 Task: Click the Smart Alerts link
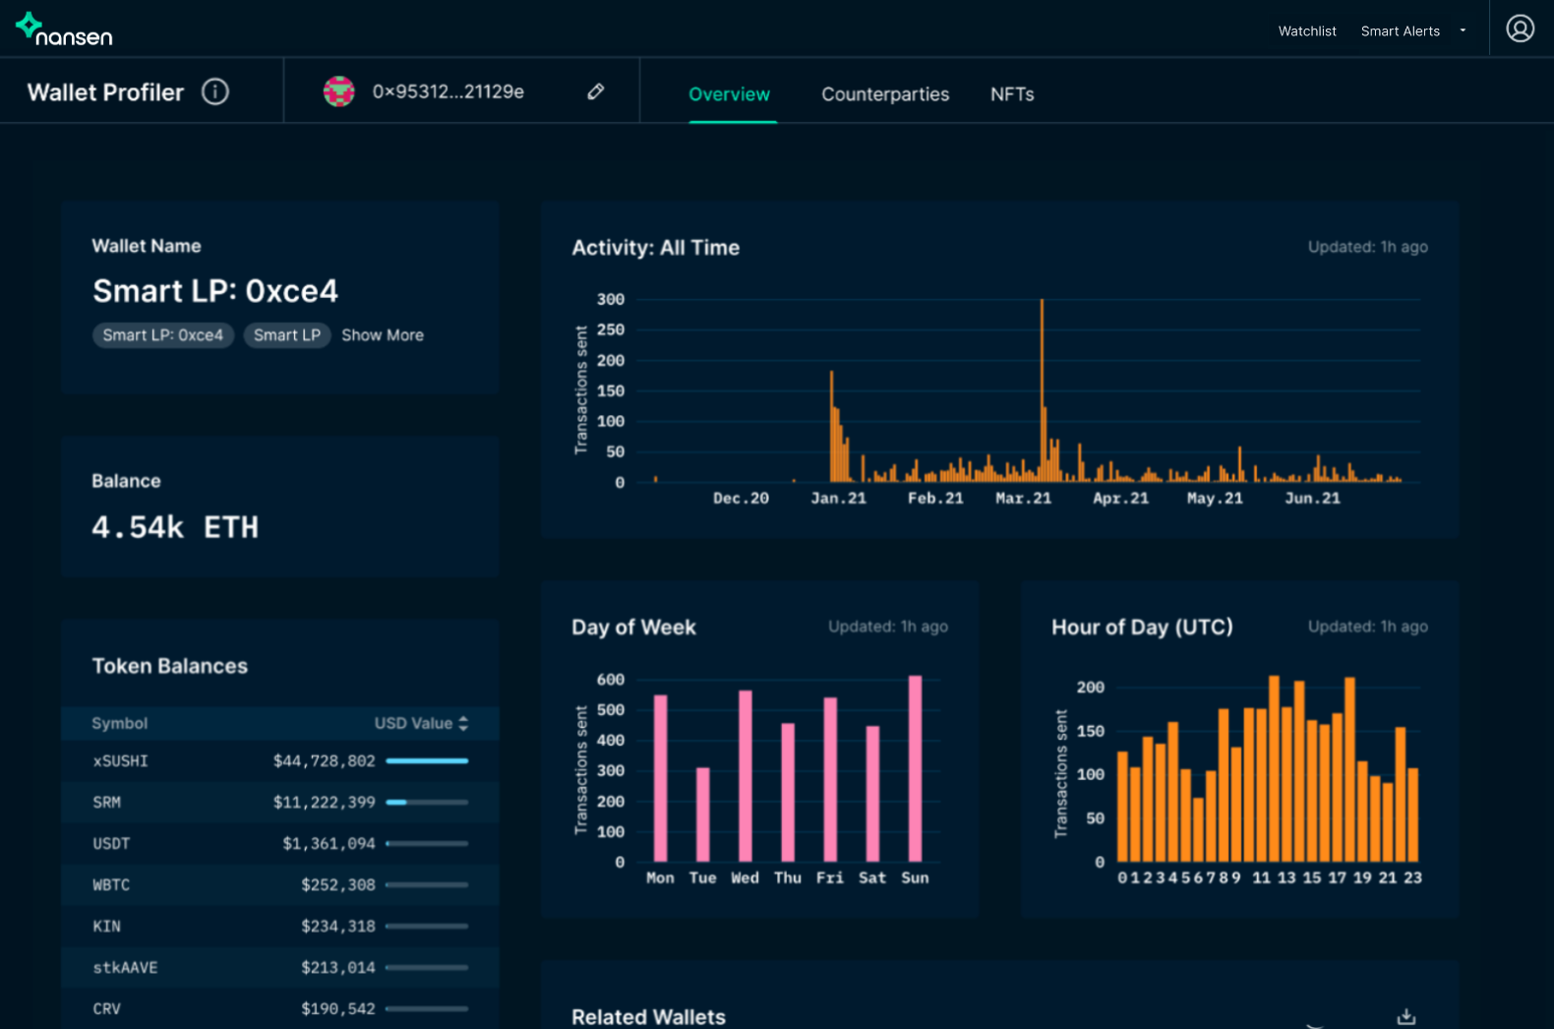pyautogui.click(x=1400, y=31)
